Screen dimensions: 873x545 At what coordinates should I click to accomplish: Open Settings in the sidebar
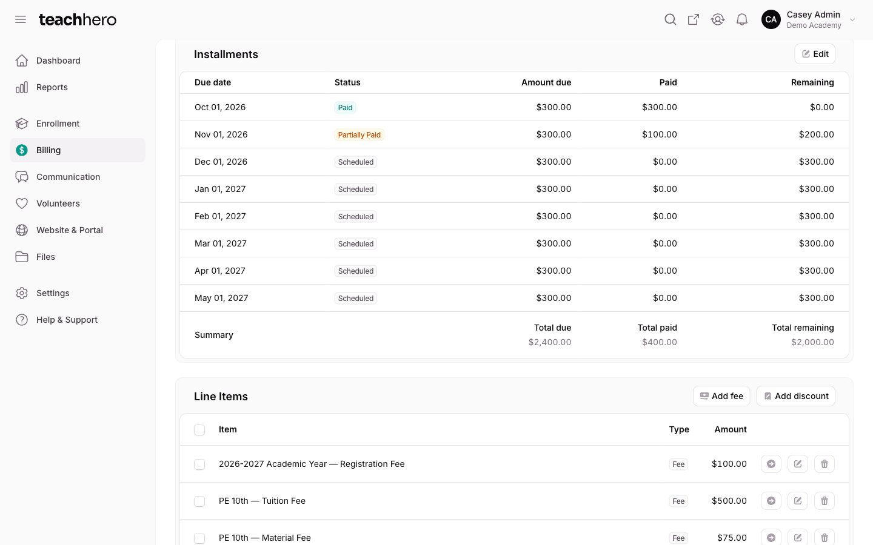pyautogui.click(x=78, y=293)
